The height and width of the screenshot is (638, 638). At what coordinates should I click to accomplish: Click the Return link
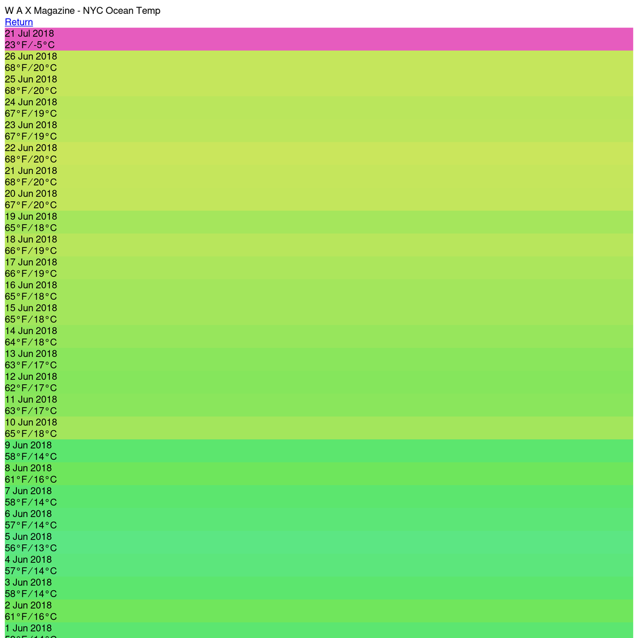[x=19, y=22]
